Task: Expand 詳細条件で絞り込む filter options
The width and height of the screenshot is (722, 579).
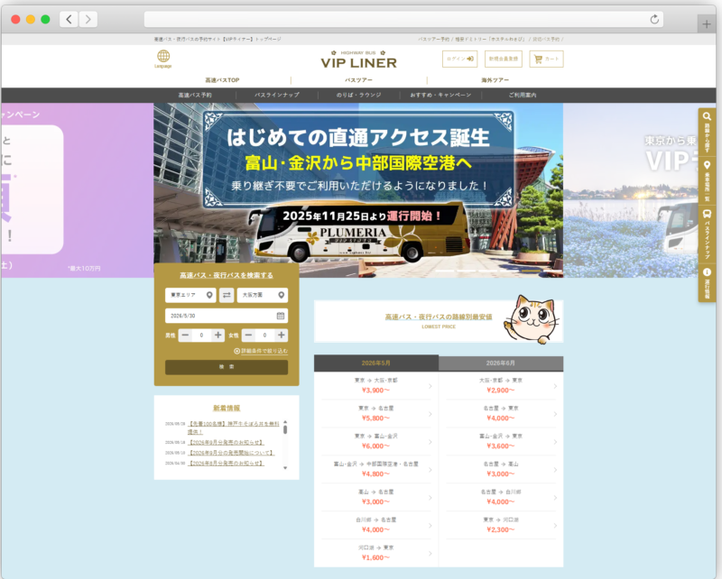Action: point(261,351)
